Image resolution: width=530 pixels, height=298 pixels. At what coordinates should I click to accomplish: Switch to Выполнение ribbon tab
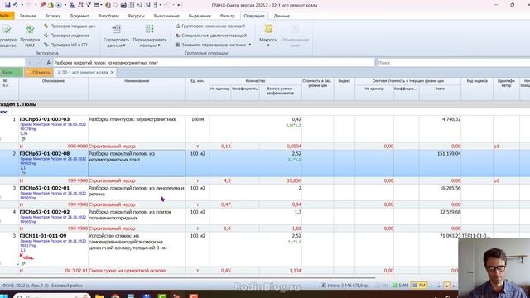click(166, 16)
